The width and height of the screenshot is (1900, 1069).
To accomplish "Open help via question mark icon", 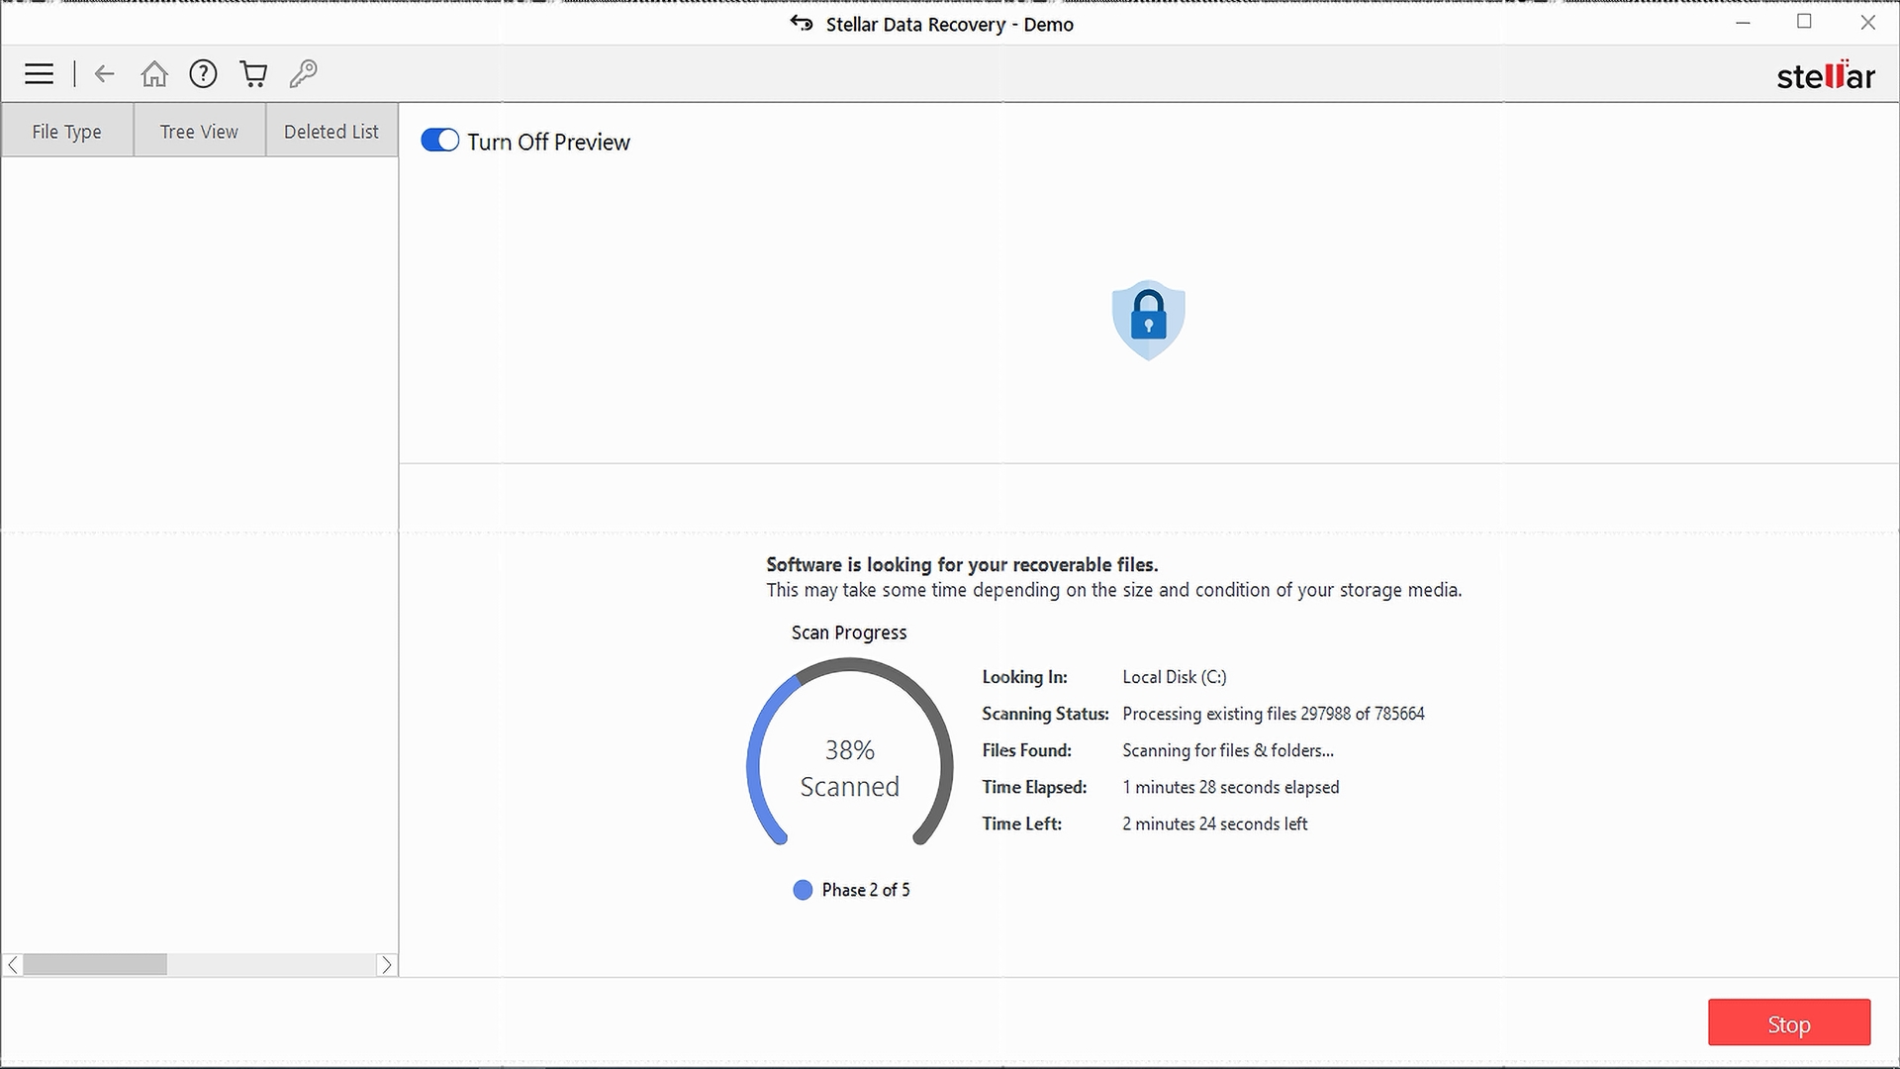I will [203, 74].
